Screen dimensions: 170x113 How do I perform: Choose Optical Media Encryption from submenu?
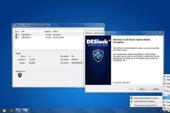coord(144,101)
